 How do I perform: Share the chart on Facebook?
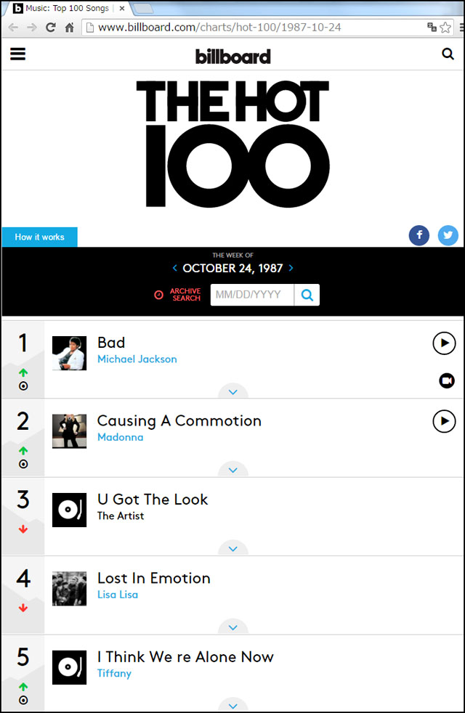click(x=419, y=235)
